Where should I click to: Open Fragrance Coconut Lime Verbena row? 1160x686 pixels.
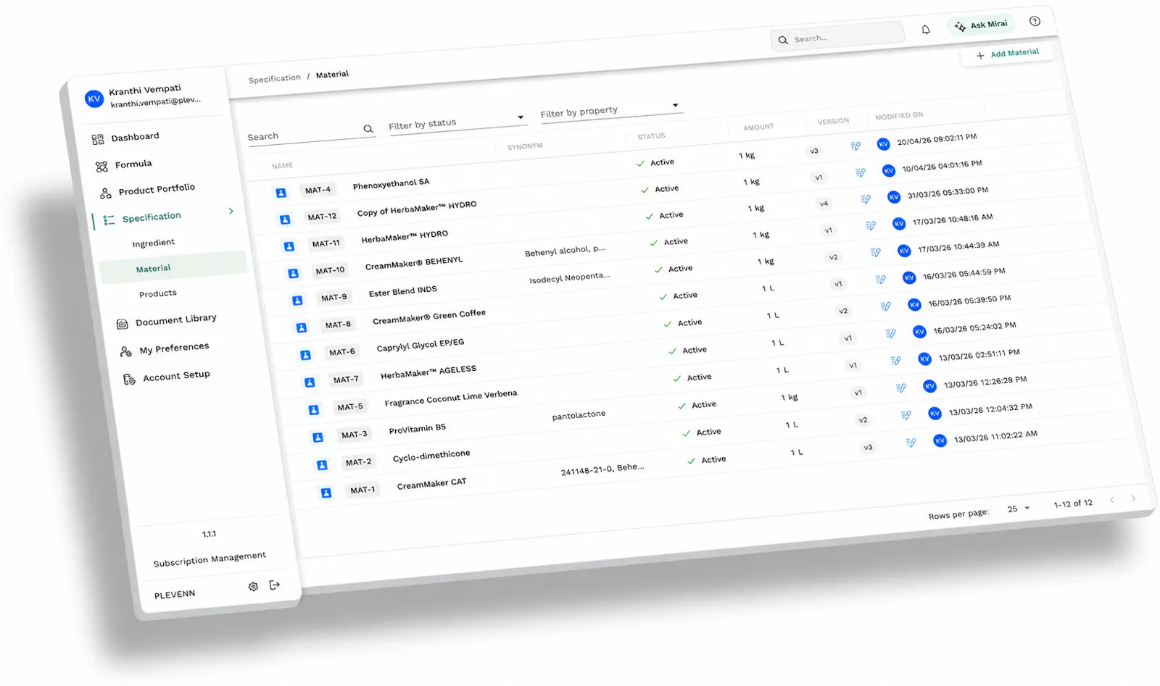[451, 398]
